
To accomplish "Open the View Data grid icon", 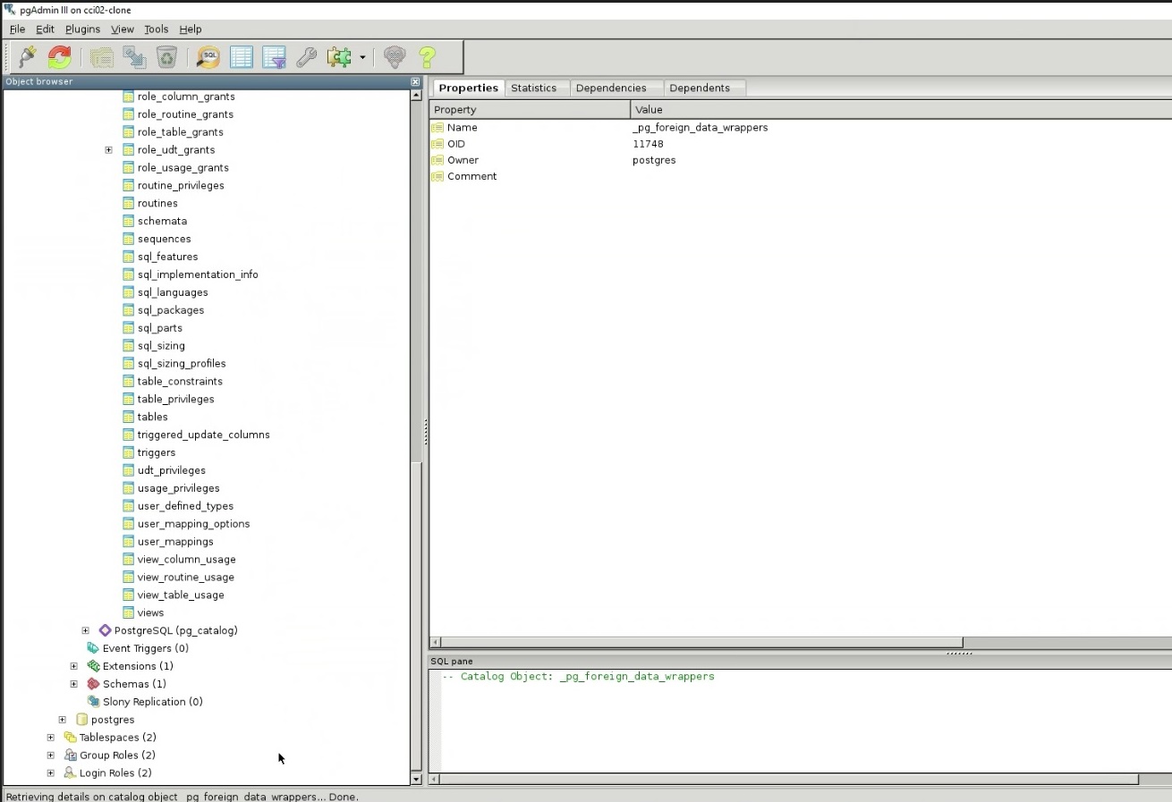I will click(241, 56).
